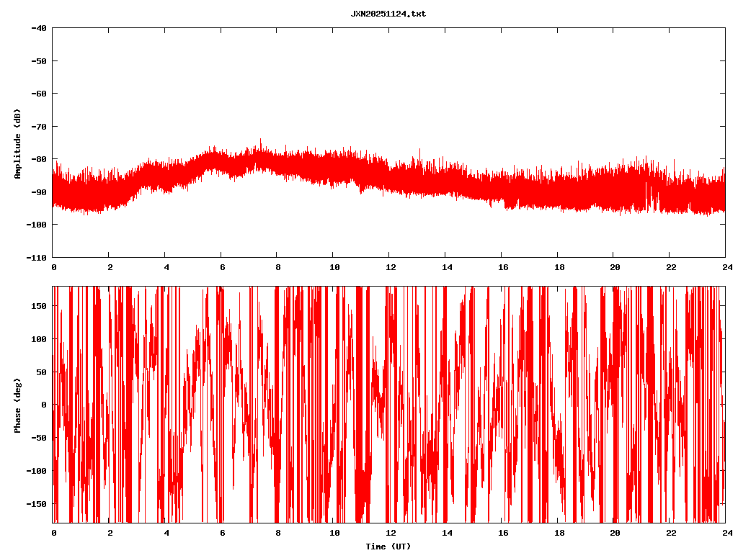This screenshot has width=738, height=553.
Task: Click the 0 tick on phase y-axis
Action: (x=45, y=405)
